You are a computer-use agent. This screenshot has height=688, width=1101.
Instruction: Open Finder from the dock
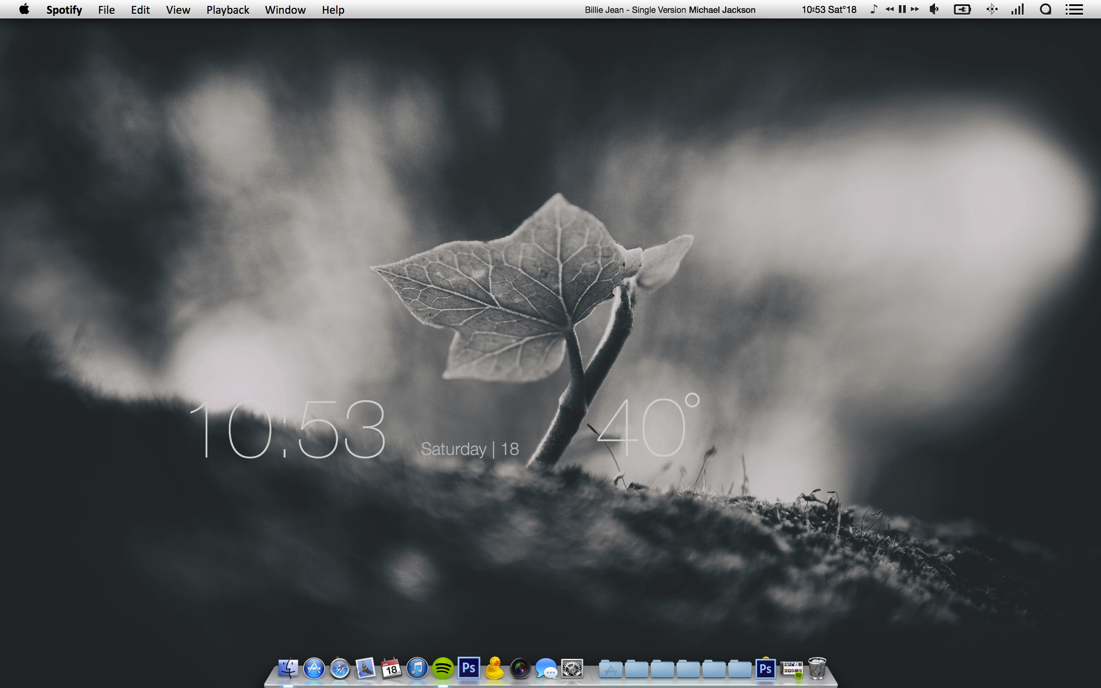288,669
